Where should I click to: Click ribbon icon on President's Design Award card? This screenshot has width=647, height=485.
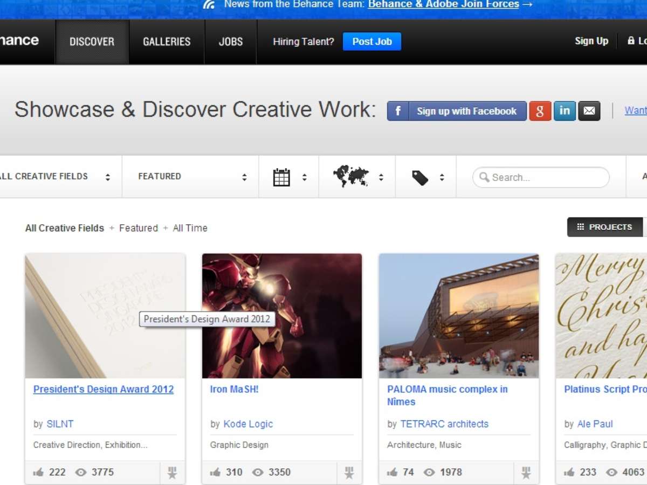[172, 473]
